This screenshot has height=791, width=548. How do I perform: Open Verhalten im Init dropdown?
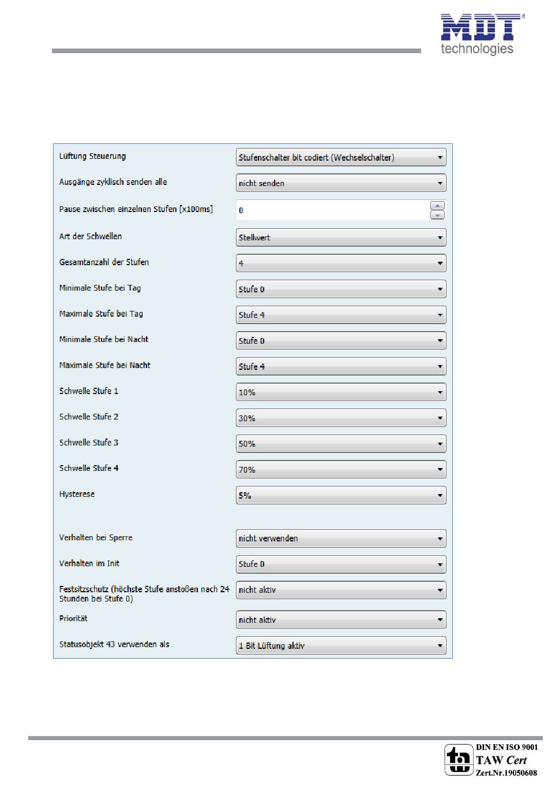click(341, 564)
